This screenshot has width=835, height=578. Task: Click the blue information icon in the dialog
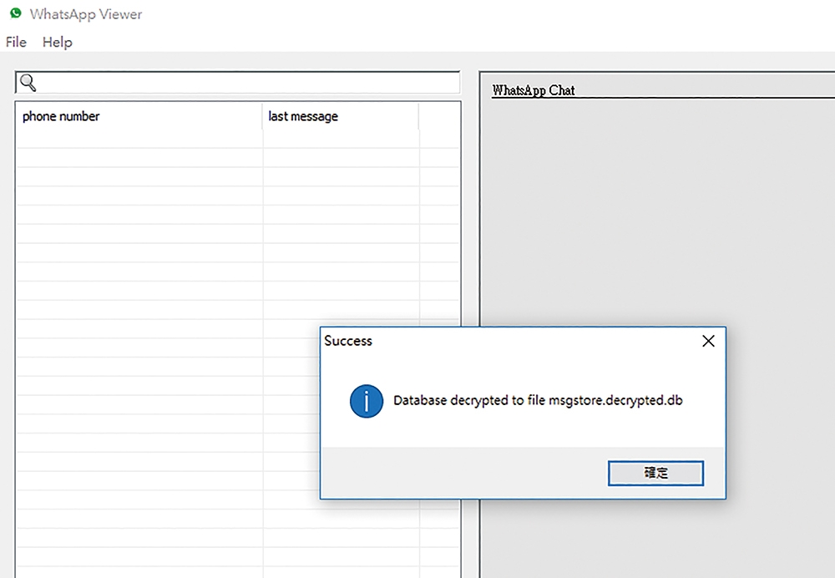[367, 401]
